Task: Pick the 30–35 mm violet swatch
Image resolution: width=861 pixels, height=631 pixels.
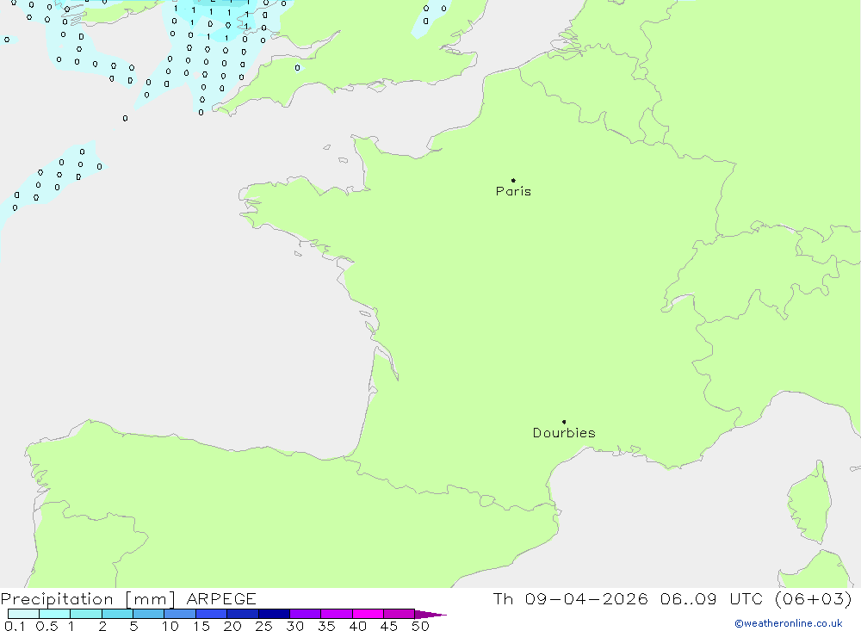Action: coord(306,614)
